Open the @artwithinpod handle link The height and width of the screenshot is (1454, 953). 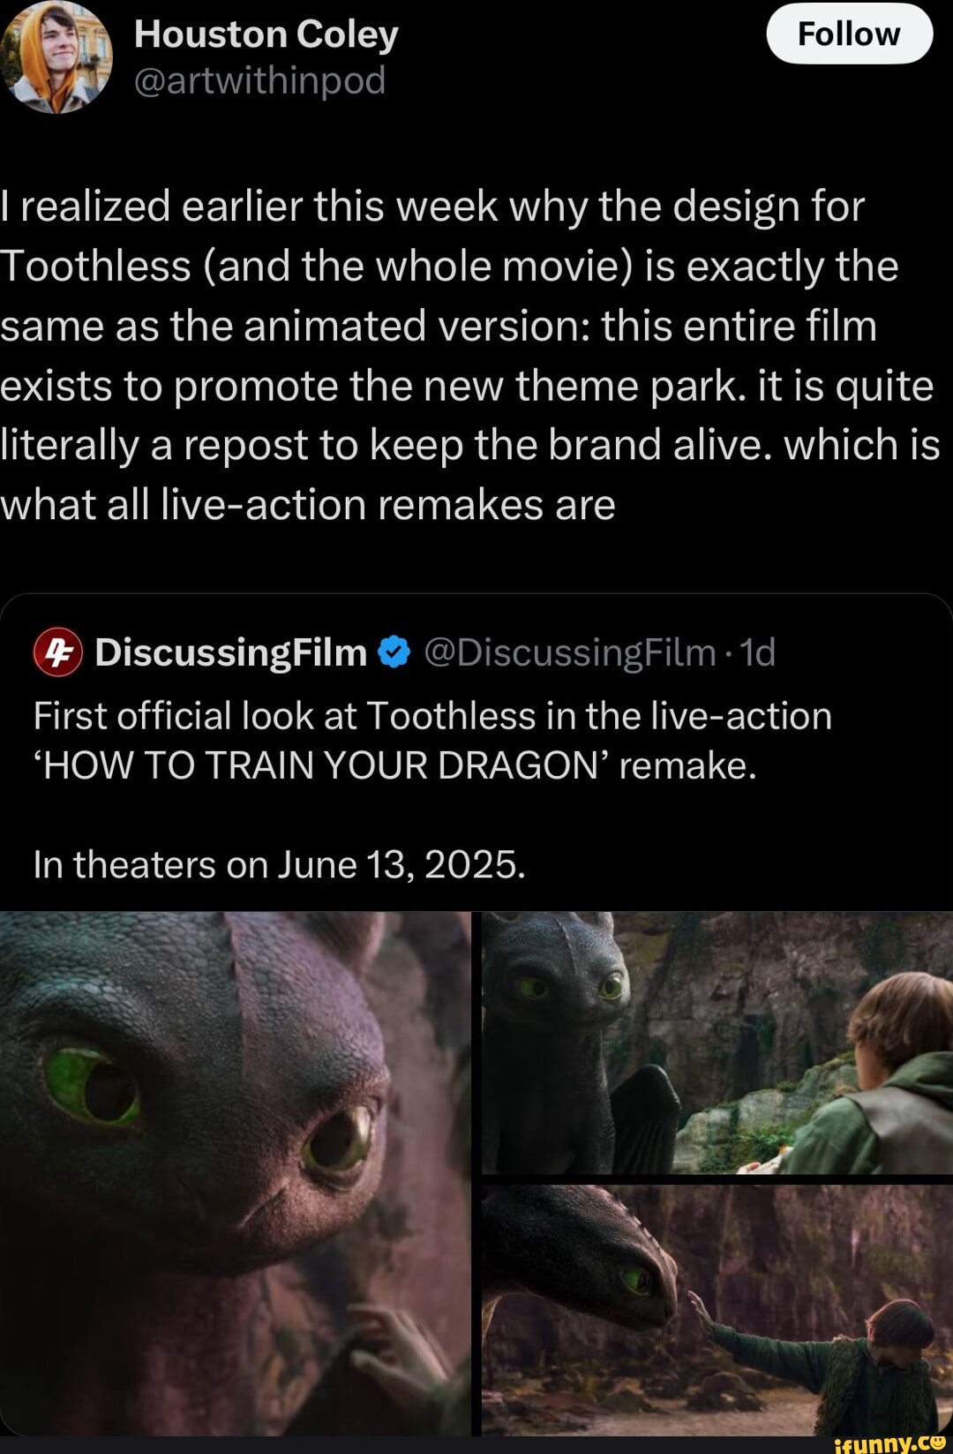point(259,80)
